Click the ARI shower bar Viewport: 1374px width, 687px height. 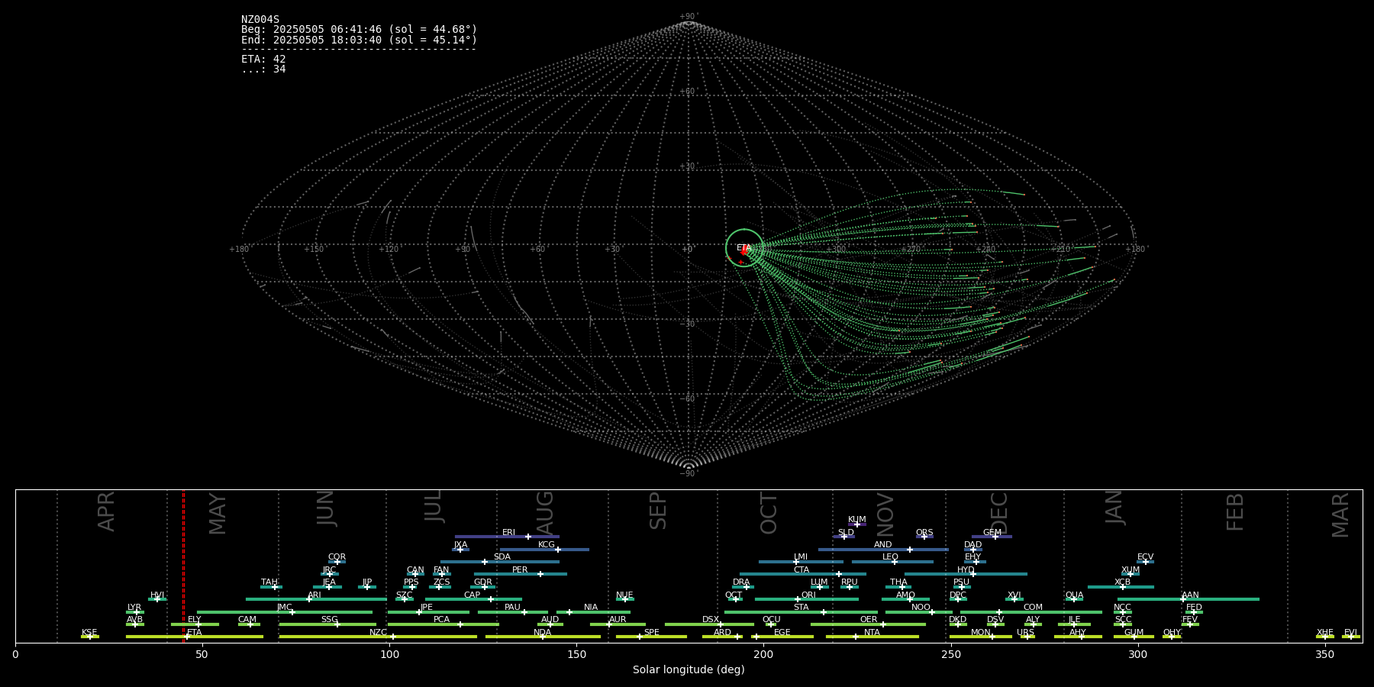(x=316, y=599)
